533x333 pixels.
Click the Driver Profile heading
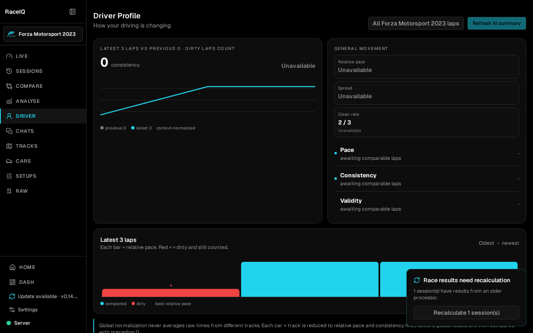coord(117,16)
